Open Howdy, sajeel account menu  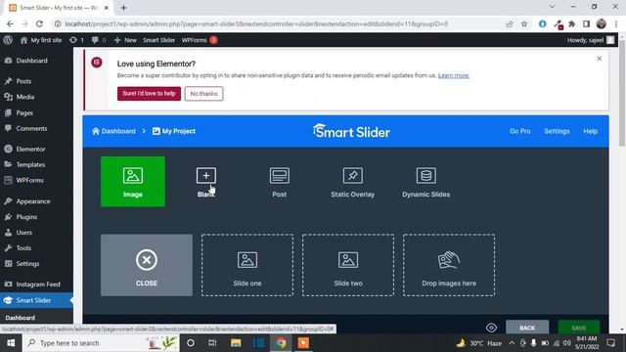pyautogui.click(x=591, y=40)
